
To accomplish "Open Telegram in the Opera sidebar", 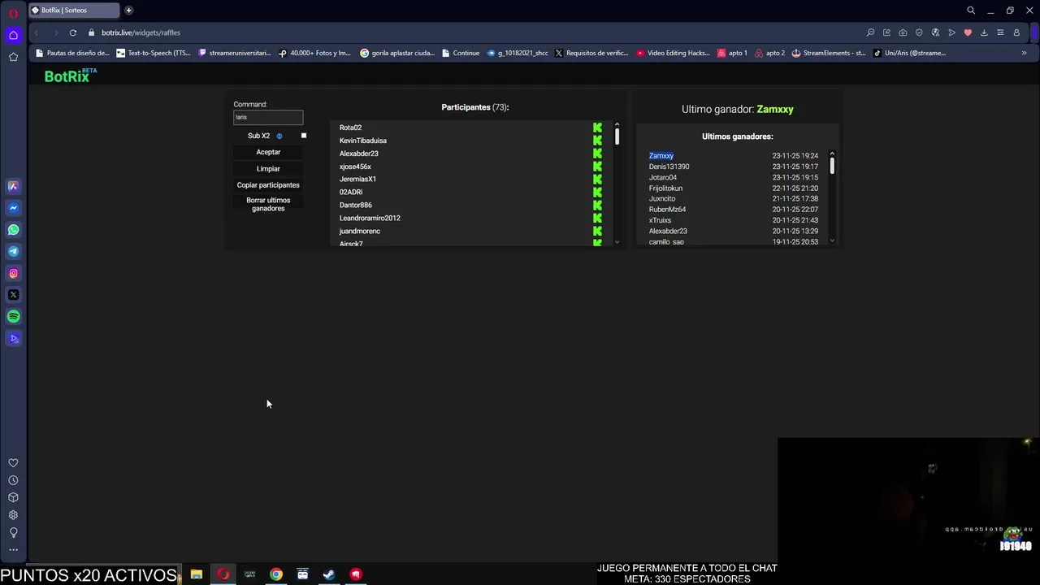I will point(13,251).
